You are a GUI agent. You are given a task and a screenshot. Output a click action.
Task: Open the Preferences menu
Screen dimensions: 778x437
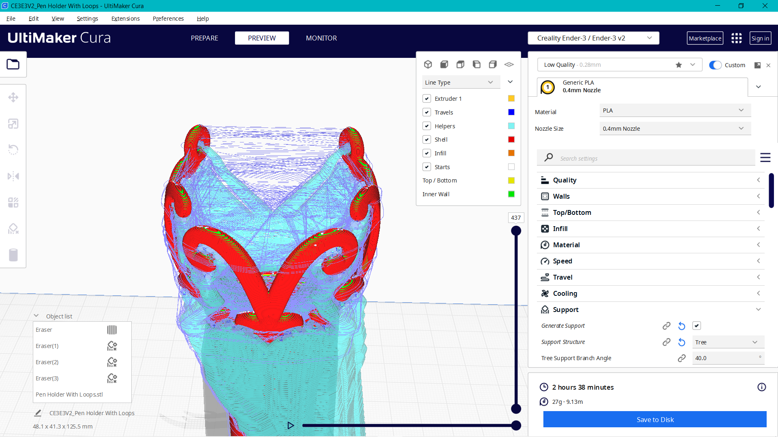pyautogui.click(x=168, y=19)
